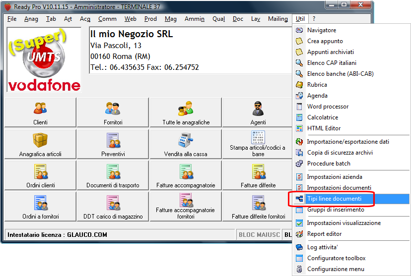The image size is (411, 276).
Task: Open the Prod menu
Action: coord(150,19)
